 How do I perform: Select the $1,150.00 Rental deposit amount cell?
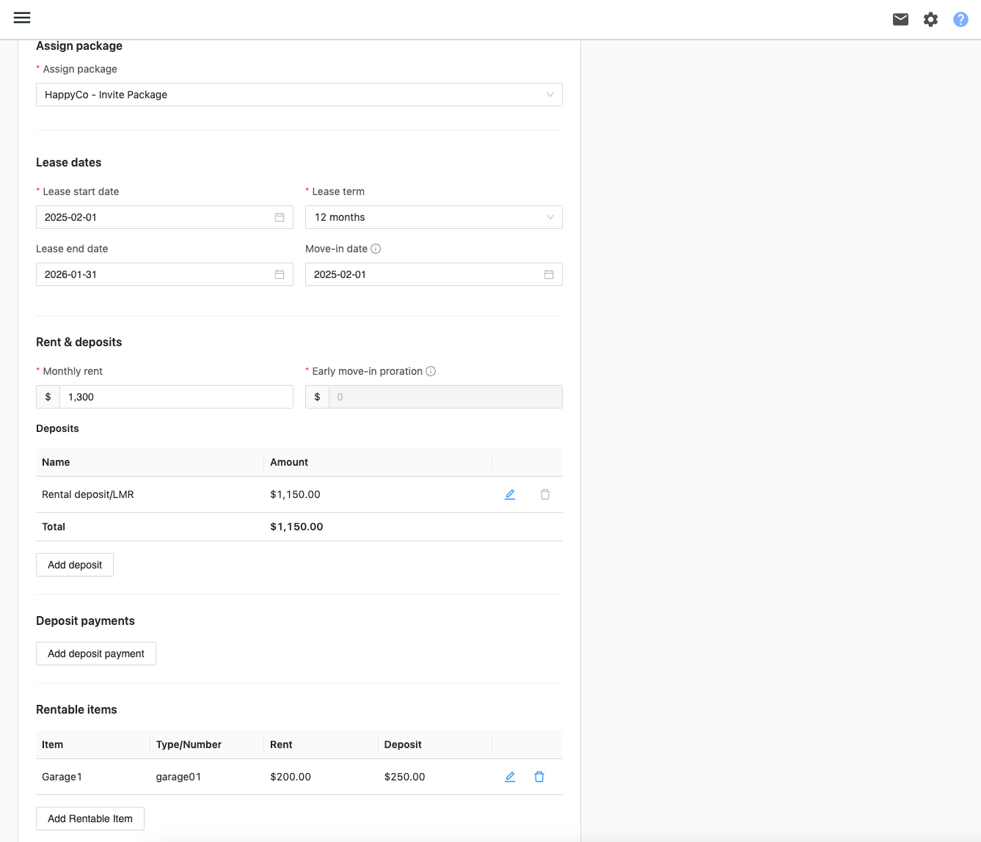378,494
